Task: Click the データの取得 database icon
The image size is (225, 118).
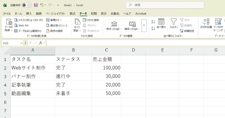Action: click(9, 22)
